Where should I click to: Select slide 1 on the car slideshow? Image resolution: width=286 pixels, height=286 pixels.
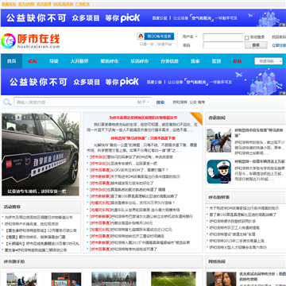point(6,117)
